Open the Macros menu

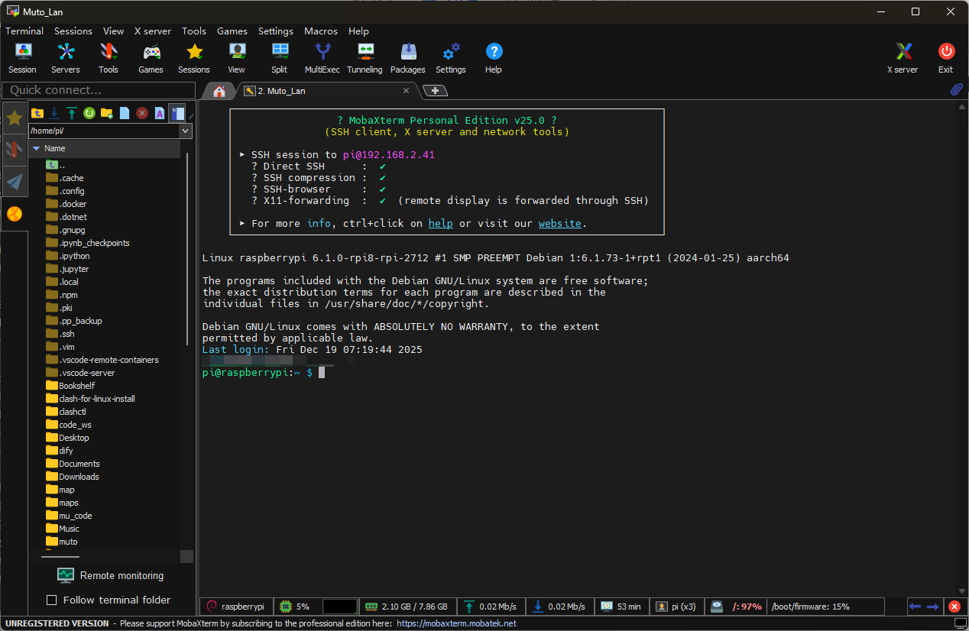coord(321,31)
